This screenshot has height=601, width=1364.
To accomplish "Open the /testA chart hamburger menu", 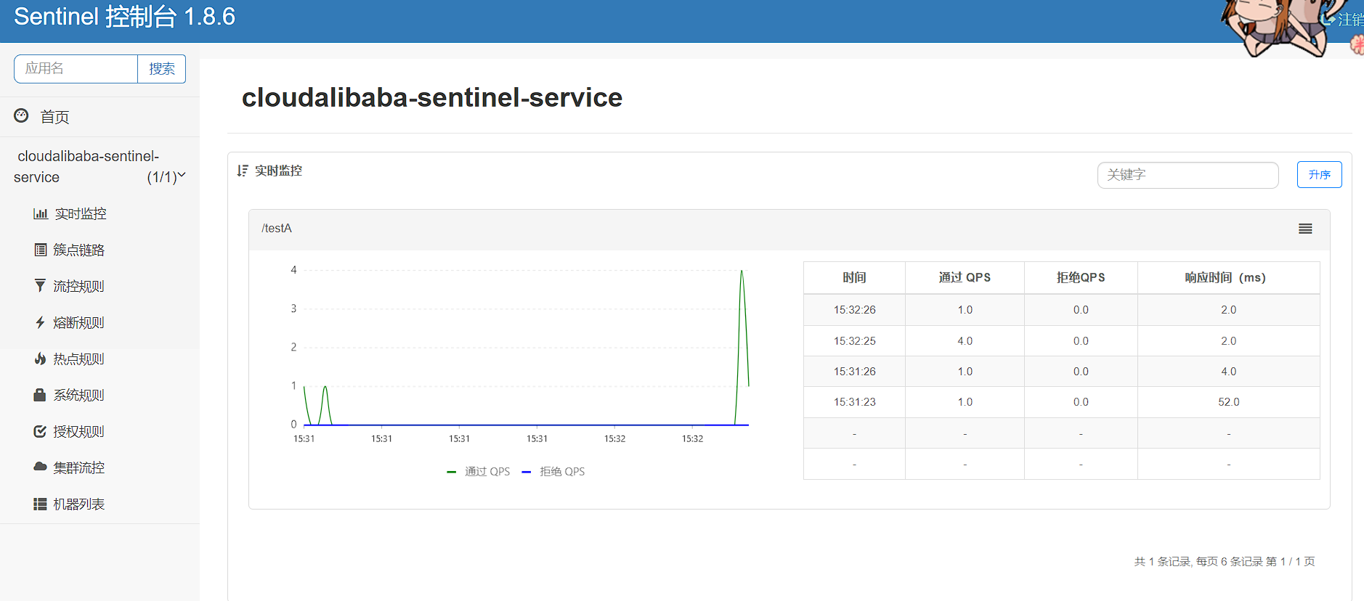I will coord(1304,229).
